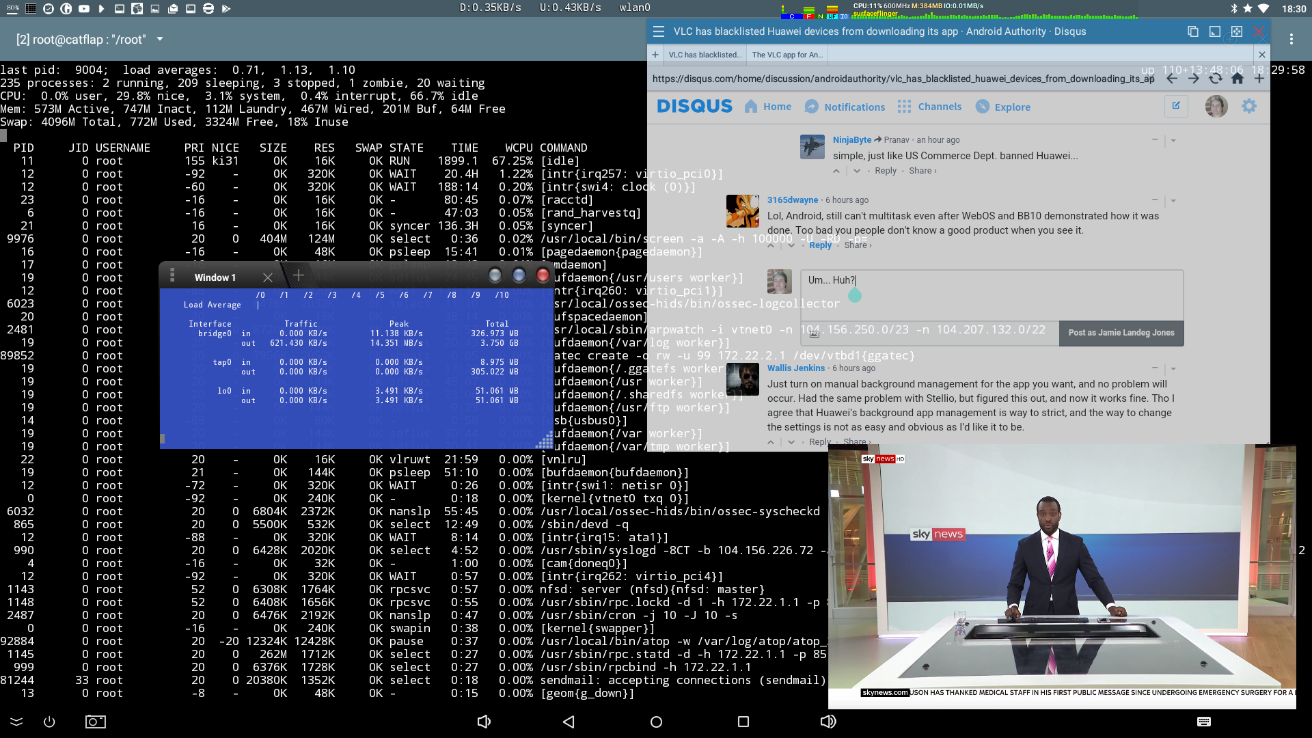
Task: Click the browser fullscreen move icon
Action: (1237, 31)
